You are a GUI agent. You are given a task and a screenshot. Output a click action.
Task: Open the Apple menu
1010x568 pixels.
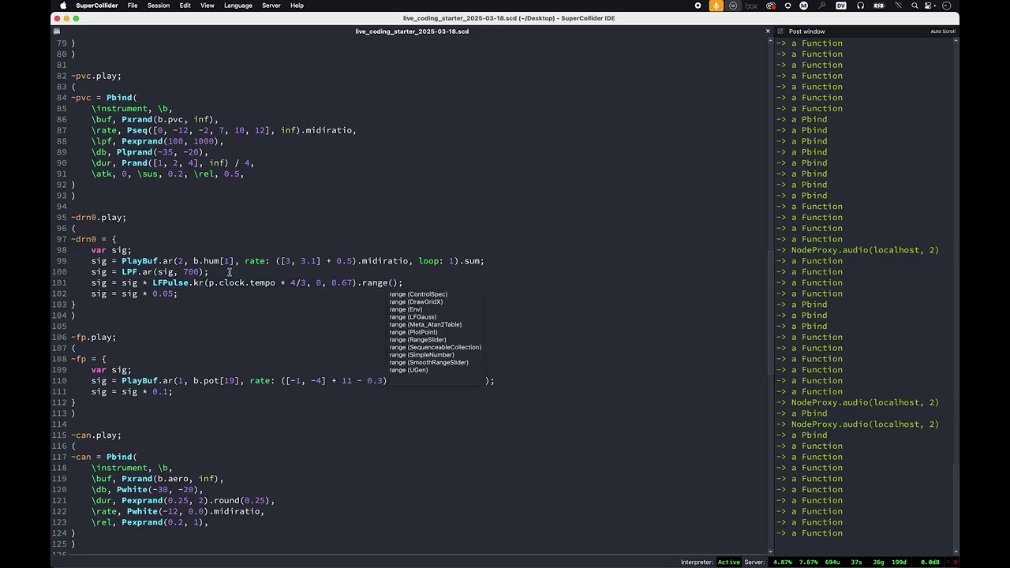(63, 6)
